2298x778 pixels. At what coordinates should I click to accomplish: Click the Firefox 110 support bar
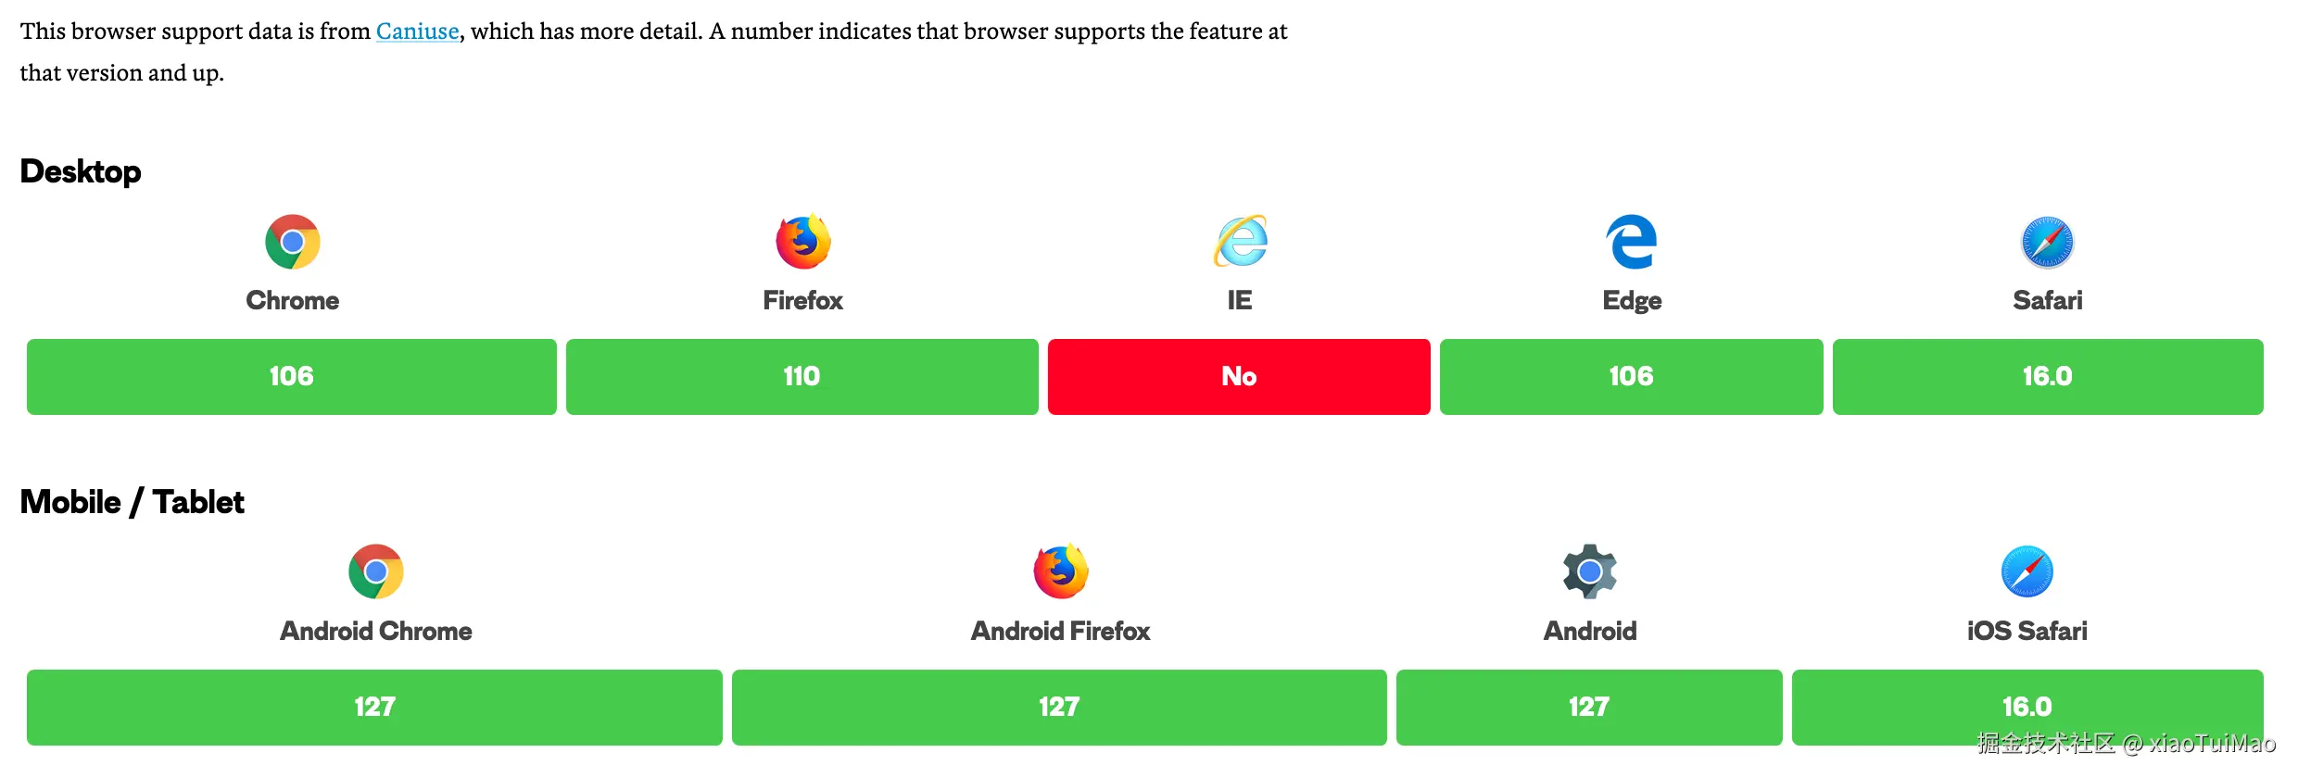click(802, 377)
